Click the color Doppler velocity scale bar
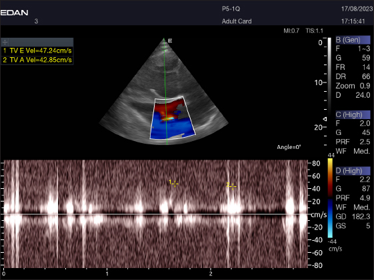The image size is (374, 280). coord(330,198)
